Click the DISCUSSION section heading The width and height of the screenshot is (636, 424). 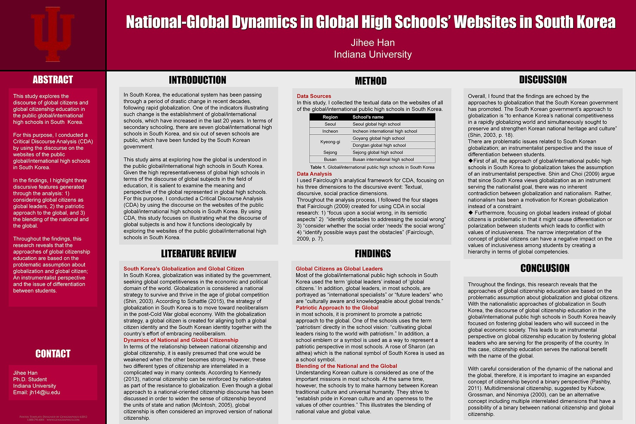pyautogui.click(x=543, y=80)
